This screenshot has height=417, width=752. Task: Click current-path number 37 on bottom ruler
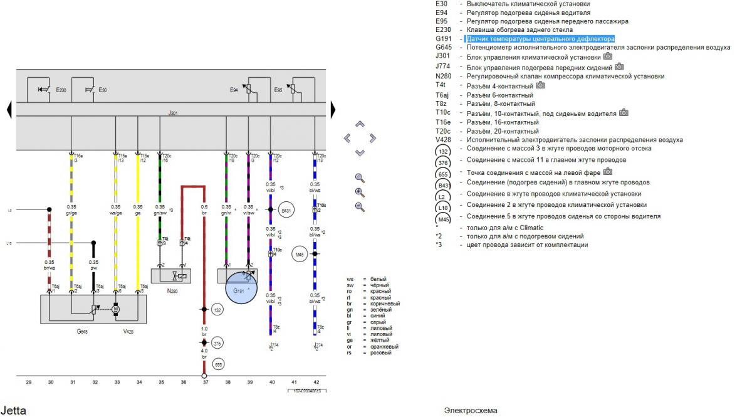click(205, 381)
